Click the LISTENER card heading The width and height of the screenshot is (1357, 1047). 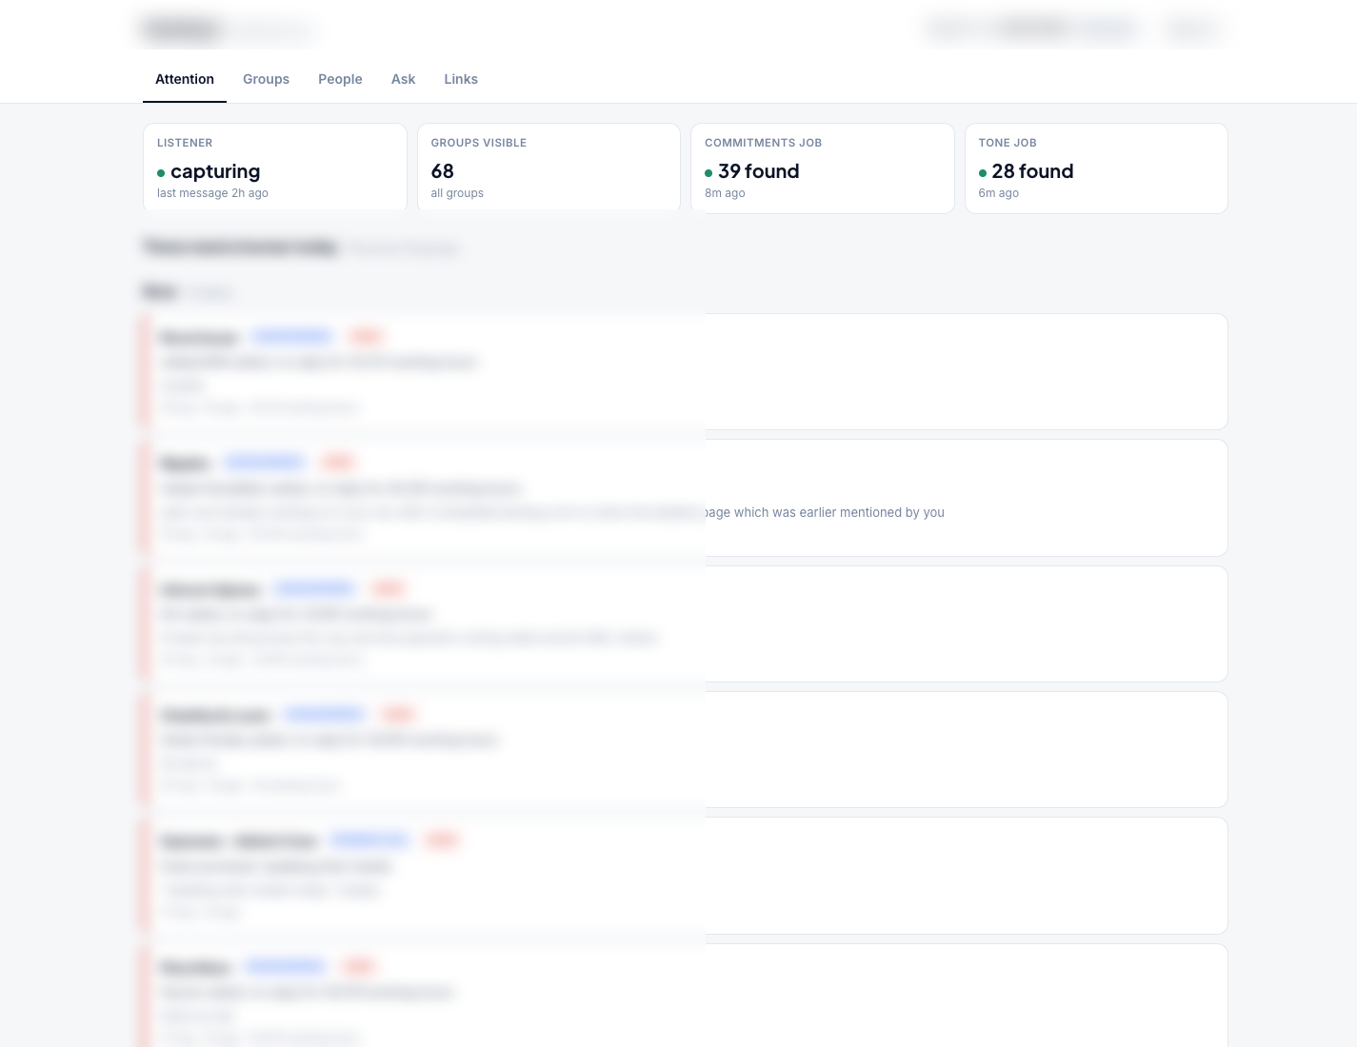pos(185,143)
